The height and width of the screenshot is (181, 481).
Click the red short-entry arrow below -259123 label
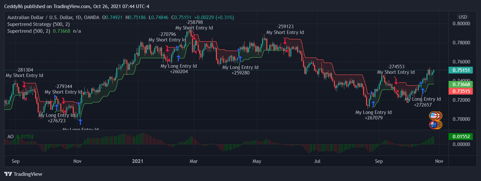coord(285,41)
